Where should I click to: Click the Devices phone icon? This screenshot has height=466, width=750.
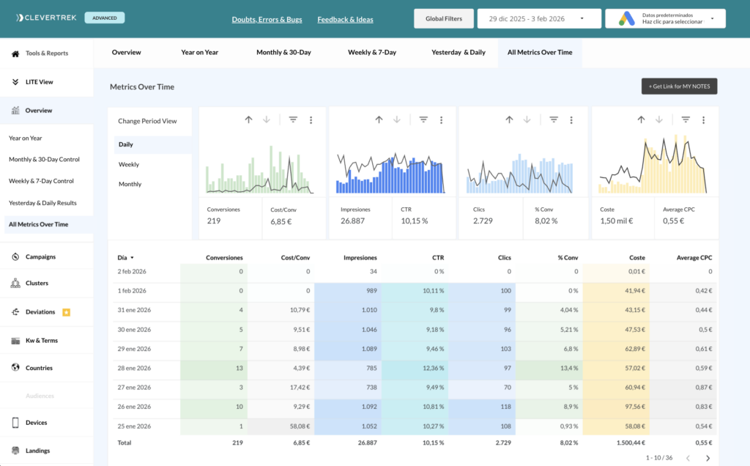click(15, 423)
